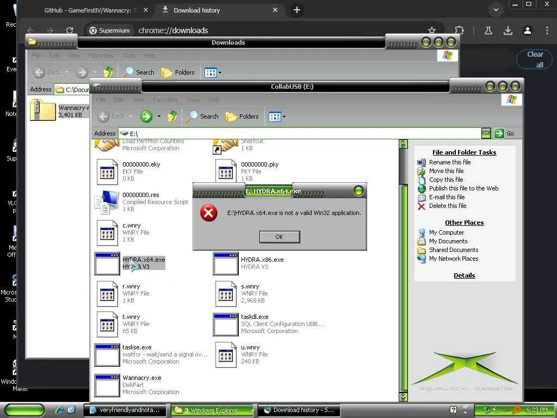Viewport: 557px width, 418px height.
Task: Open 3 Windows Explorer taskbar group
Action: tap(212, 410)
